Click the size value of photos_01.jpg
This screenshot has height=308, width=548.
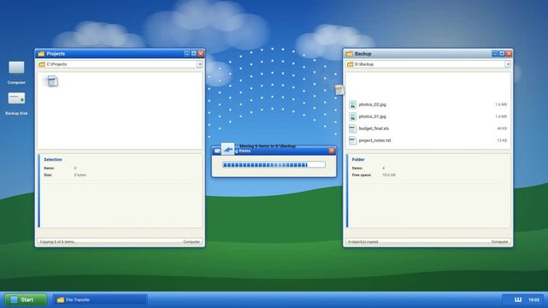coord(501,116)
